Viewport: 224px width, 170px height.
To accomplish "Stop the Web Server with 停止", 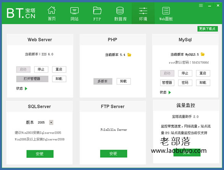I will pos(41,69).
